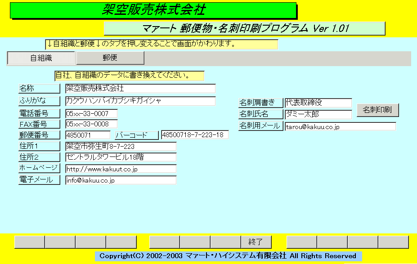
Task: Edit the 名刺肩書き field 代表取締役
Action: 318,103
